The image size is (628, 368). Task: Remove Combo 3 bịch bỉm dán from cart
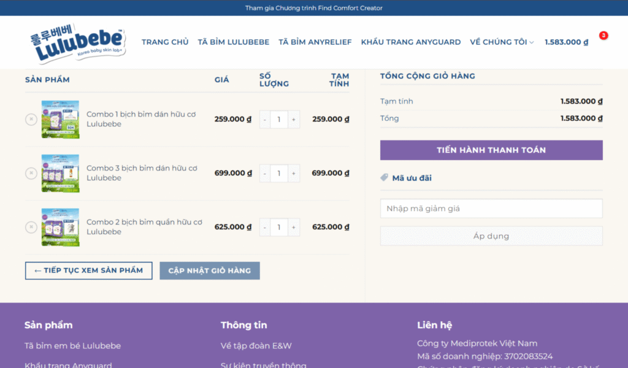click(x=31, y=174)
